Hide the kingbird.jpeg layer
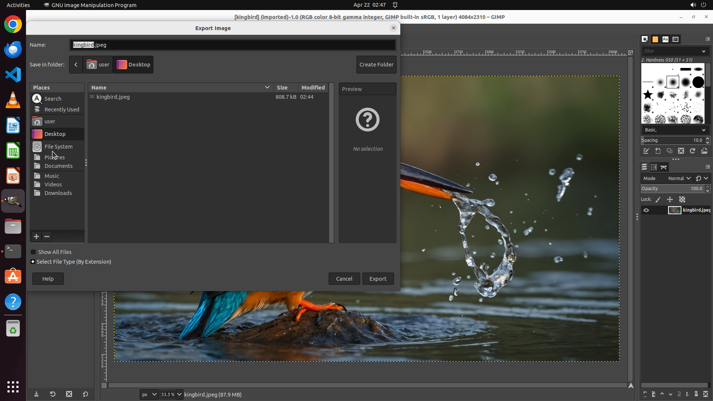Screen dimensions: 713x401 pos(646,210)
